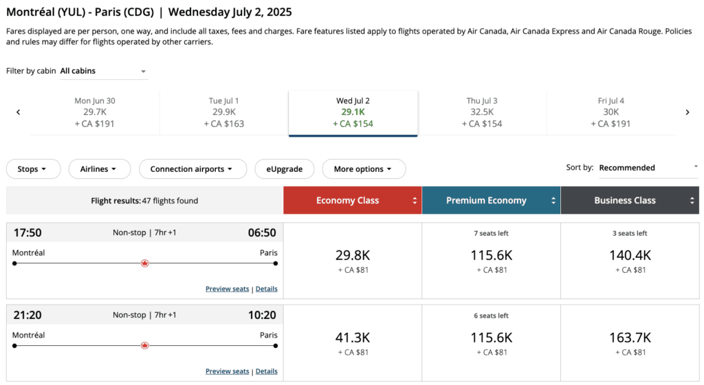Select the Mon Jun 30 date tab

(x=95, y=112)
